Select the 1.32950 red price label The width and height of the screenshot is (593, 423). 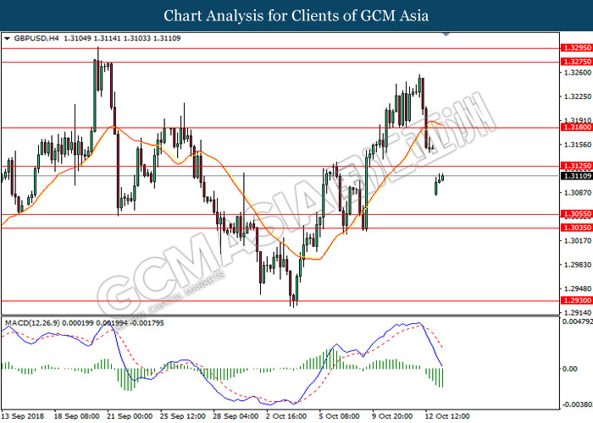577,48
